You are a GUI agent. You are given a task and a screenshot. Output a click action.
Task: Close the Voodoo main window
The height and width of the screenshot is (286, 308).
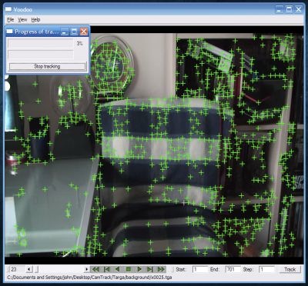tap(299, 9)
